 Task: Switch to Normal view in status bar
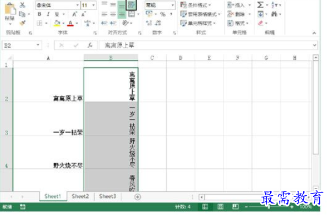pyautogui.click(x=205, y=206)
